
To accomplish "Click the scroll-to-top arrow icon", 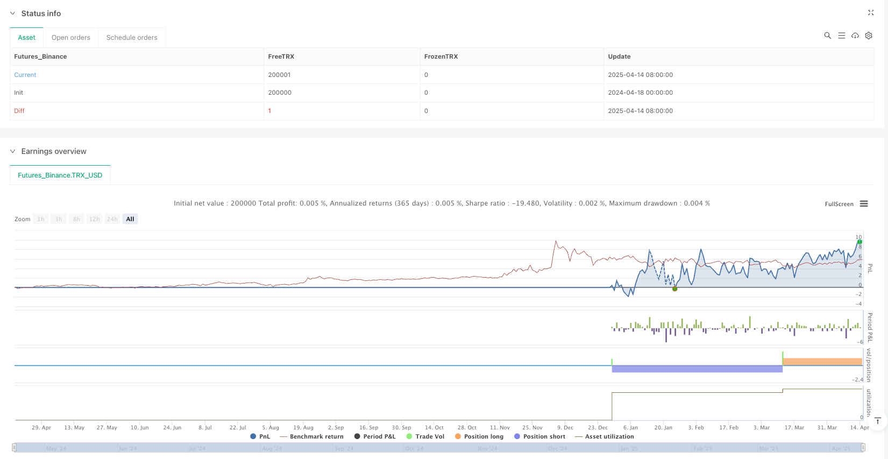I will [877, 421].
